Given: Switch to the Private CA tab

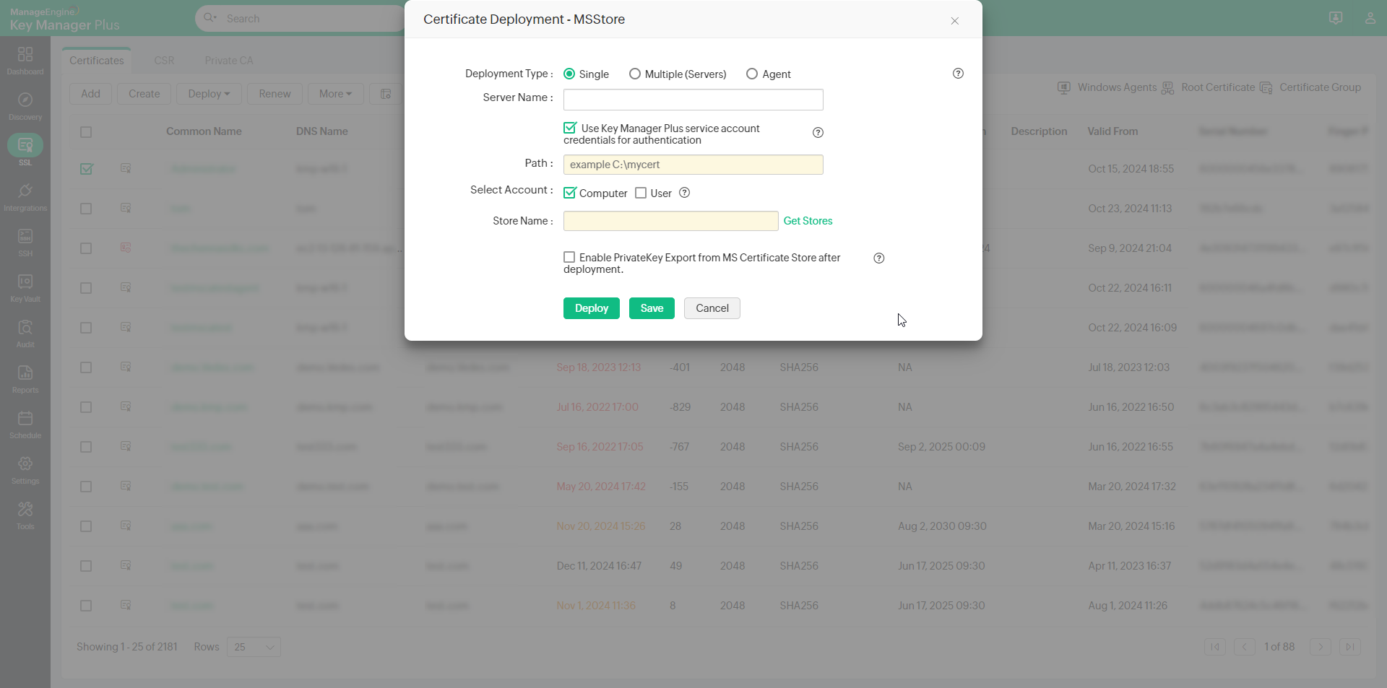Looking at the screenshot, I should coord(229,61).
